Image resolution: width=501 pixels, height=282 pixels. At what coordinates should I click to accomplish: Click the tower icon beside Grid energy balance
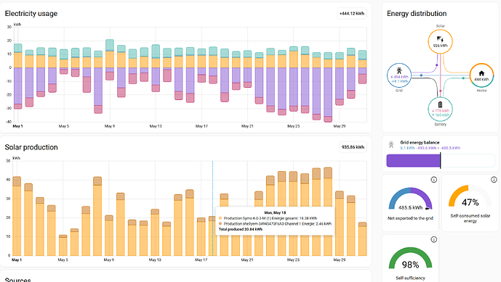click(391, 145)
